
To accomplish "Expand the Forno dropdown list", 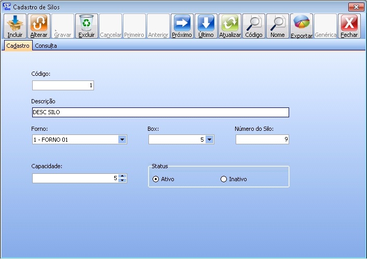I will click(x=122, y=139).
